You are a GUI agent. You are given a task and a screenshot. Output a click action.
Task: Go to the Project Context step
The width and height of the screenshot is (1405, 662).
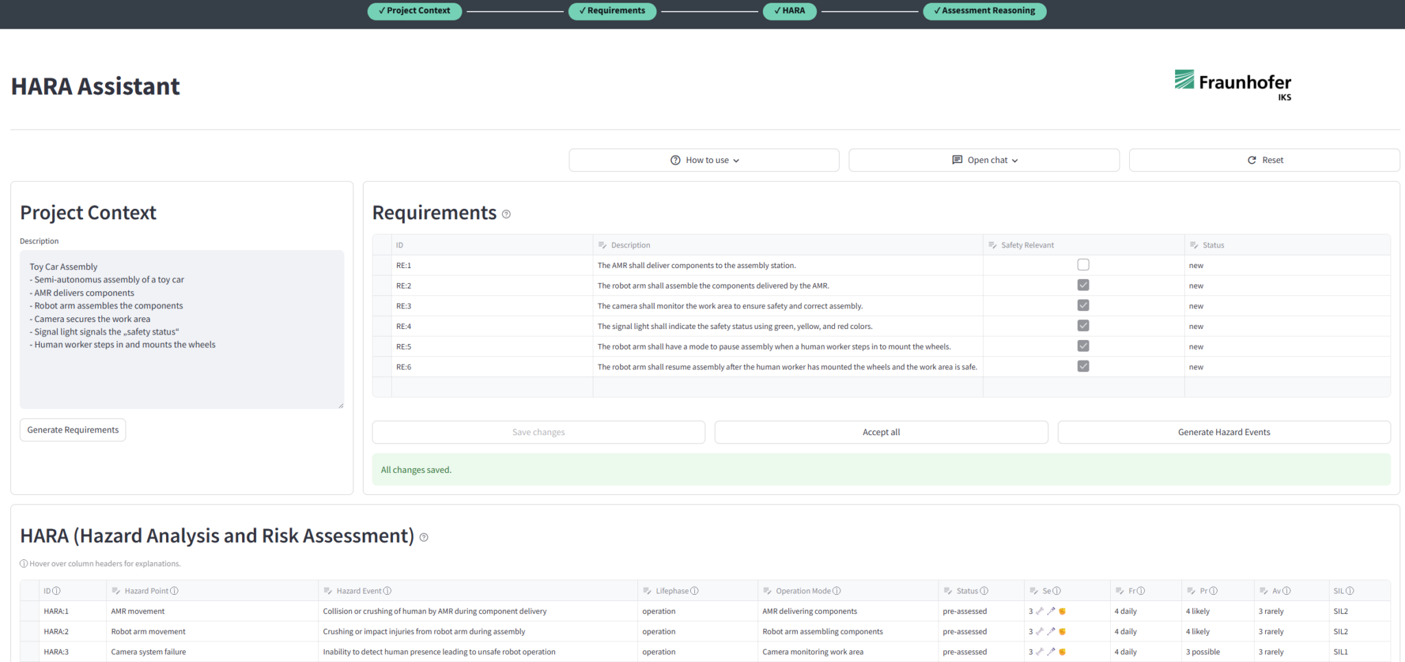pos(414,11)
